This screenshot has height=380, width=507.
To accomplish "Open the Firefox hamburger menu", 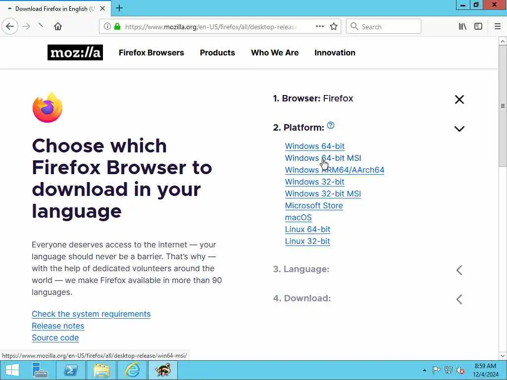I will 498,27.
